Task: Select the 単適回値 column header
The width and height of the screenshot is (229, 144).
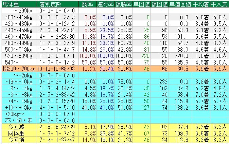Action: click(179, 4)
